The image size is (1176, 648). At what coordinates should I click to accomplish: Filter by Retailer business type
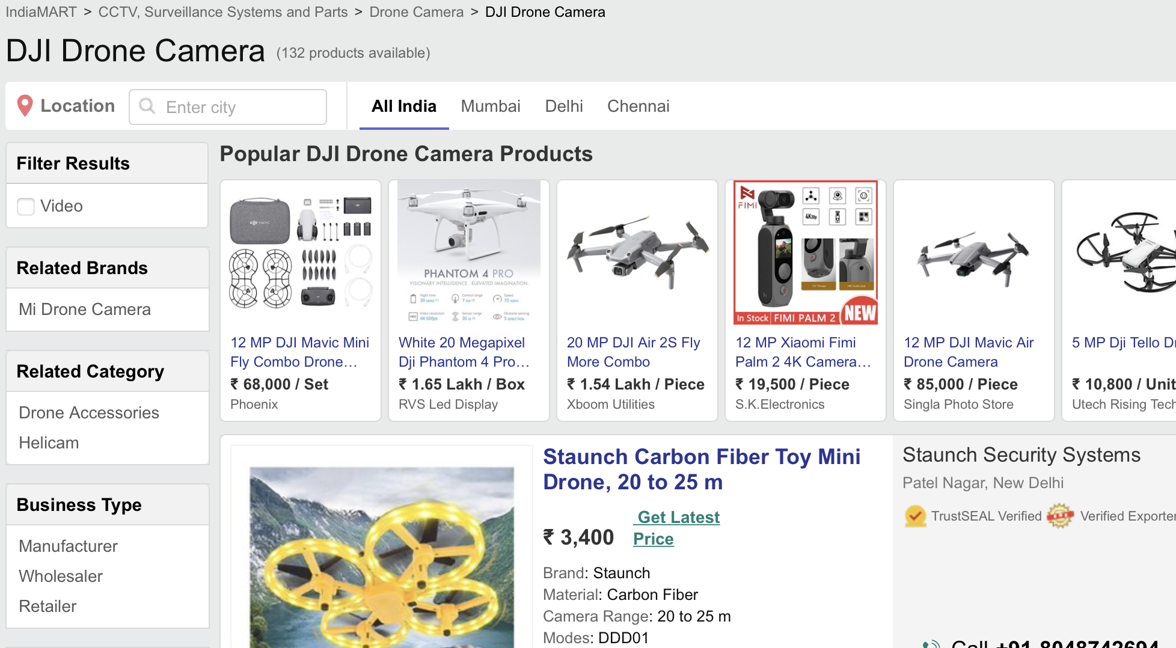[47, 607]
